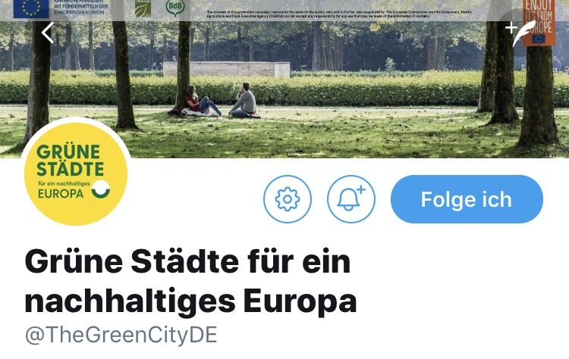Open the Grüne Städte profile picture
Screen dimensions: 569x359
(x=76, y=173)
